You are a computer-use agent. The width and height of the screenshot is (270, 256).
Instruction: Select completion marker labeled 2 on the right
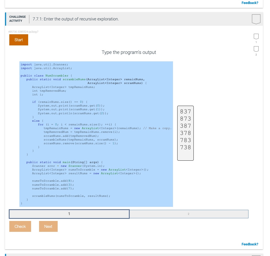point(256,48)
